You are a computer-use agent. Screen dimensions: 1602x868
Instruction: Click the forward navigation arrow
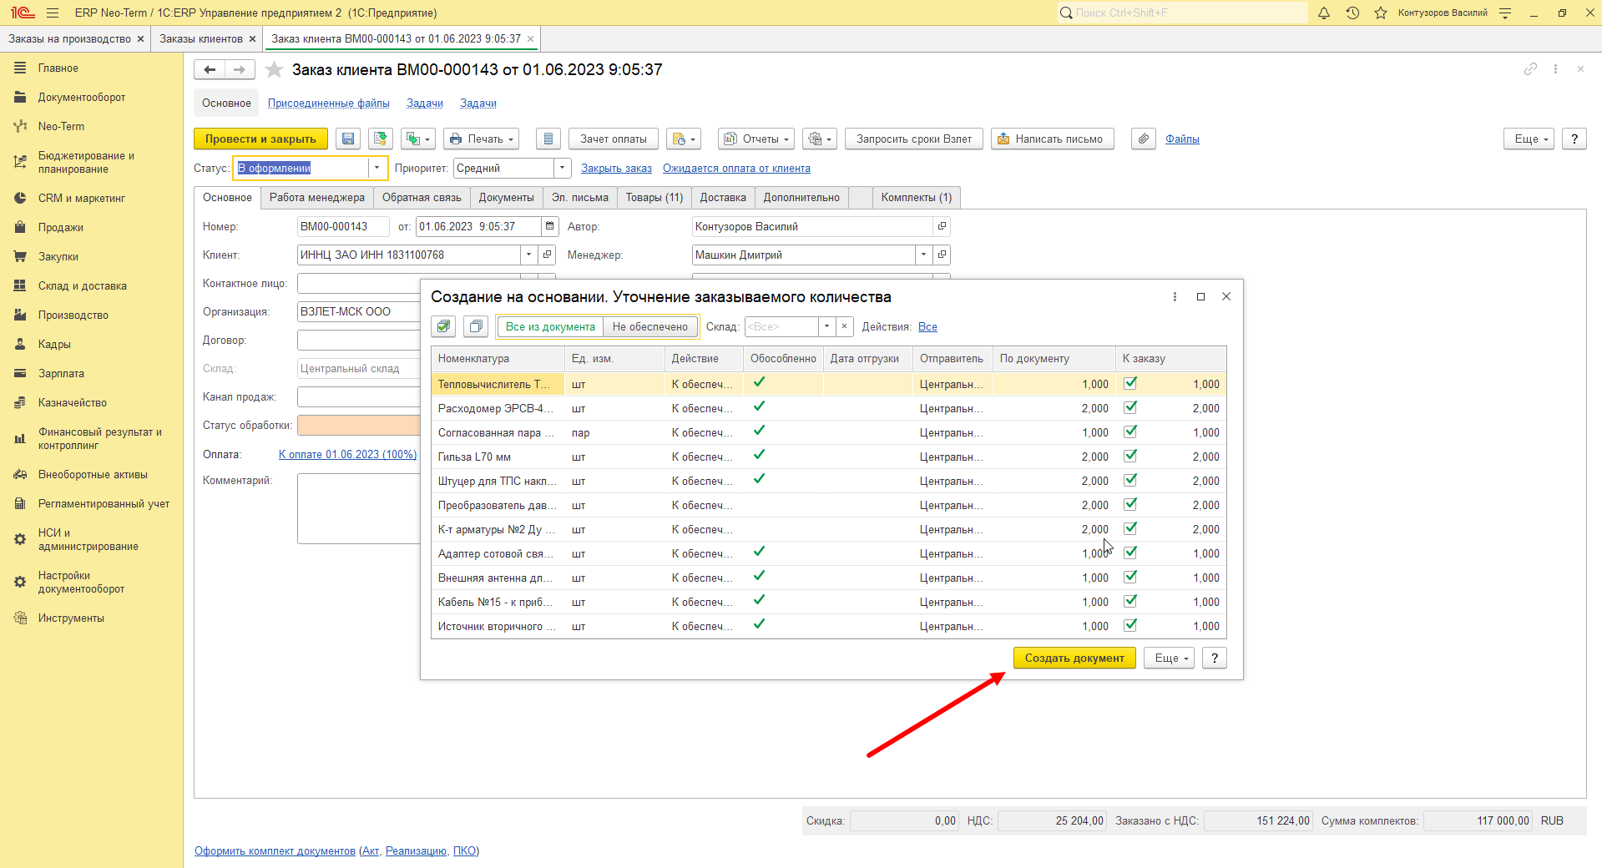pos(240,70)
